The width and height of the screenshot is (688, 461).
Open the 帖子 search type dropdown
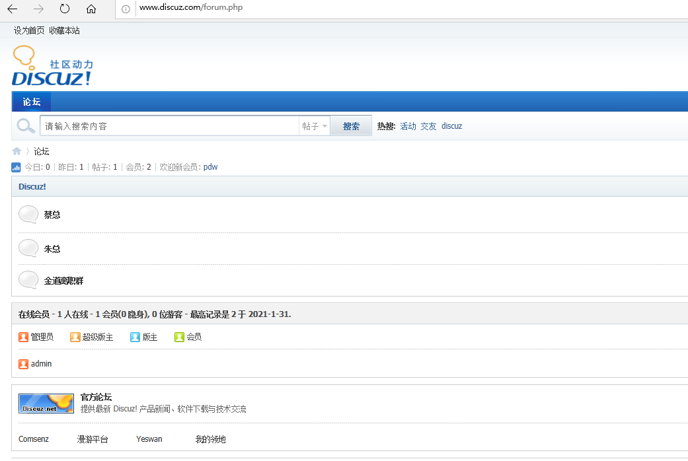(315, 126)
